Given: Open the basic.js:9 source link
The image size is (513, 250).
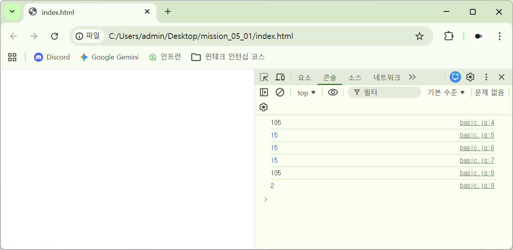Looking at the screenshot, I should pos(477,186).
